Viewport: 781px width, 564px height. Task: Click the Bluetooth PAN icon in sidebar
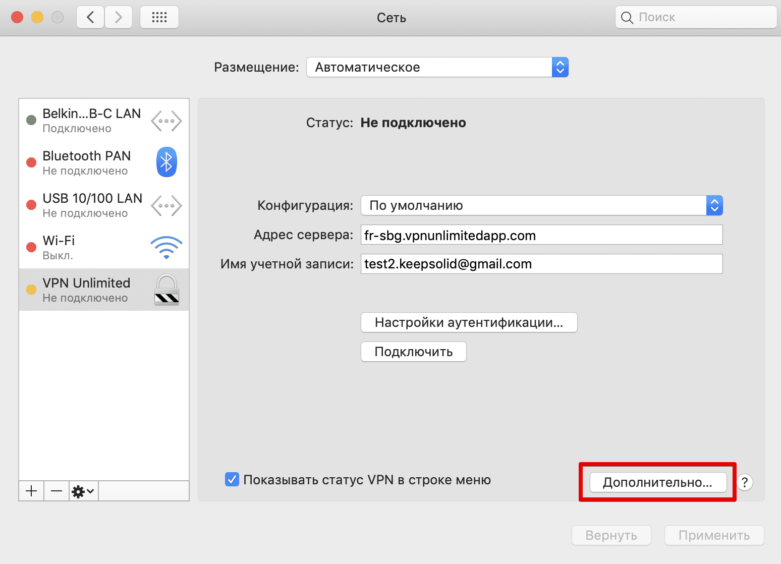click(166, 161)
